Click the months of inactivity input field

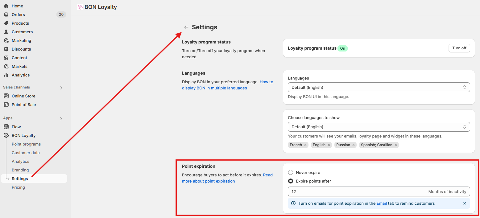click(x=379, y=191)
